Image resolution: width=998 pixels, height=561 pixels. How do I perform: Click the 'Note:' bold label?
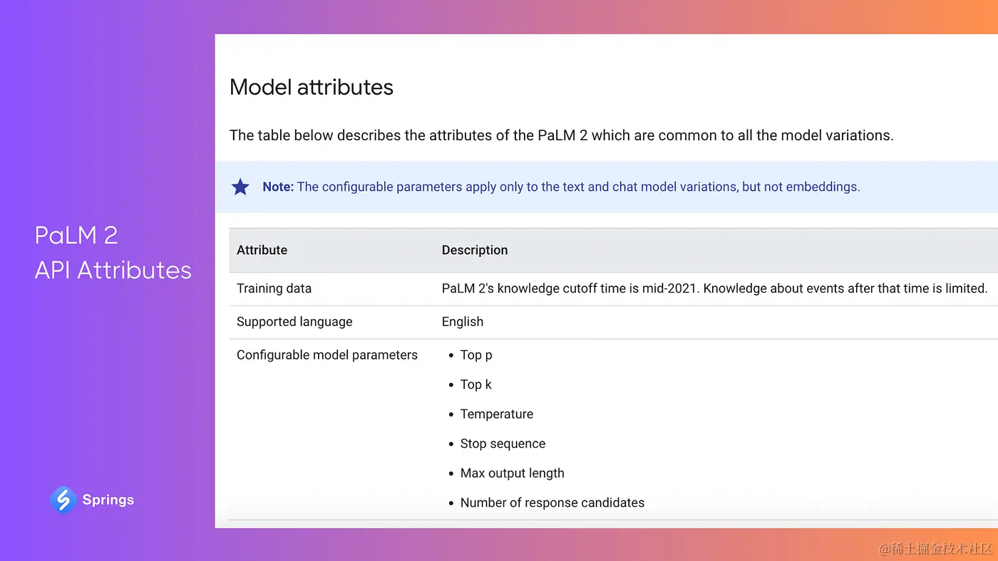[278, 187]
